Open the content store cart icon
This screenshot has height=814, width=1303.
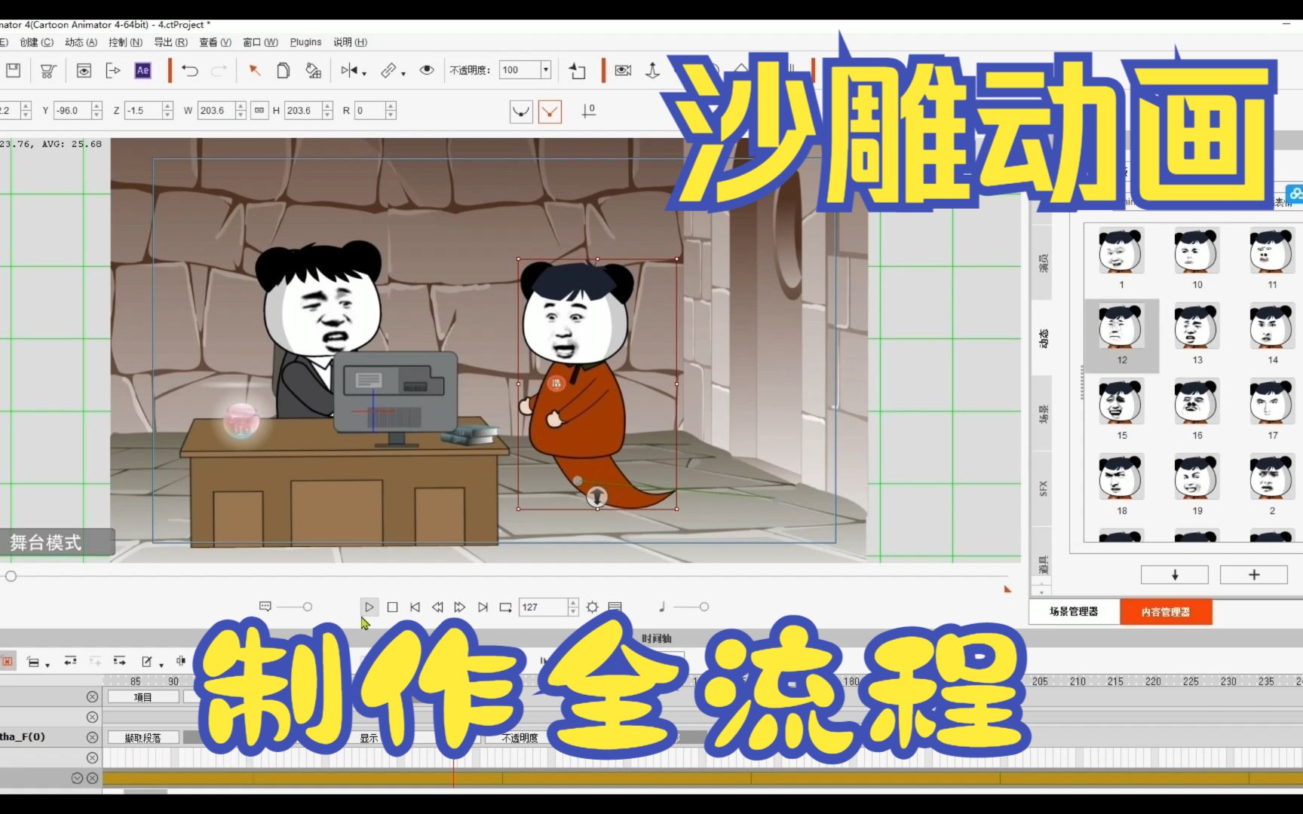pos(48,71)
